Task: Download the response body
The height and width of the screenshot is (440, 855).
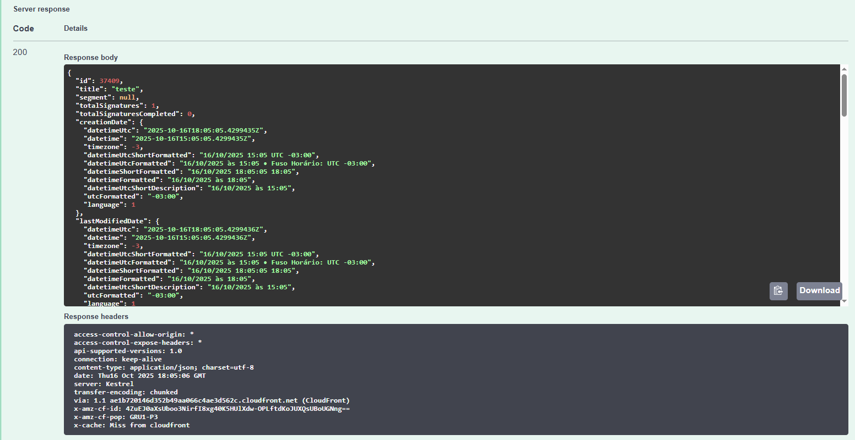Action: coord(819,291)
